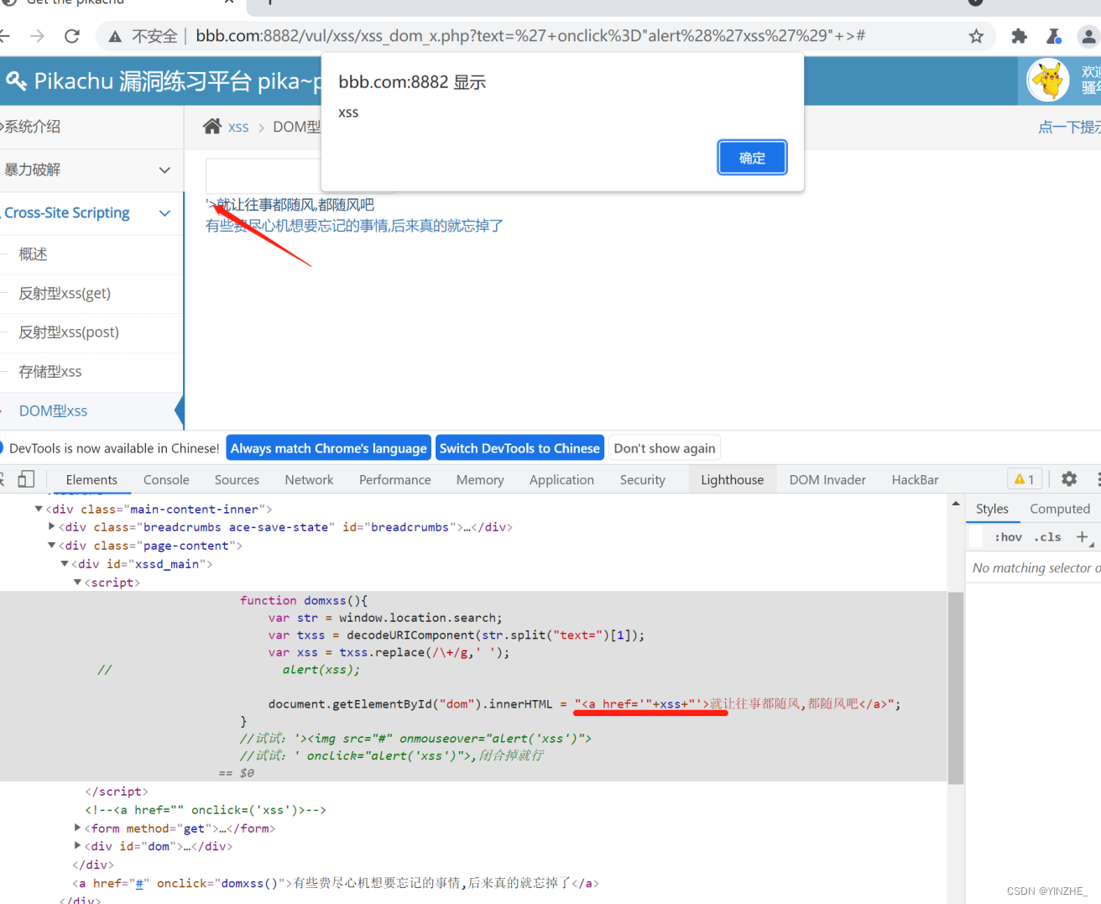Open 反射型xss(get) sidebar item

[91, 293]
